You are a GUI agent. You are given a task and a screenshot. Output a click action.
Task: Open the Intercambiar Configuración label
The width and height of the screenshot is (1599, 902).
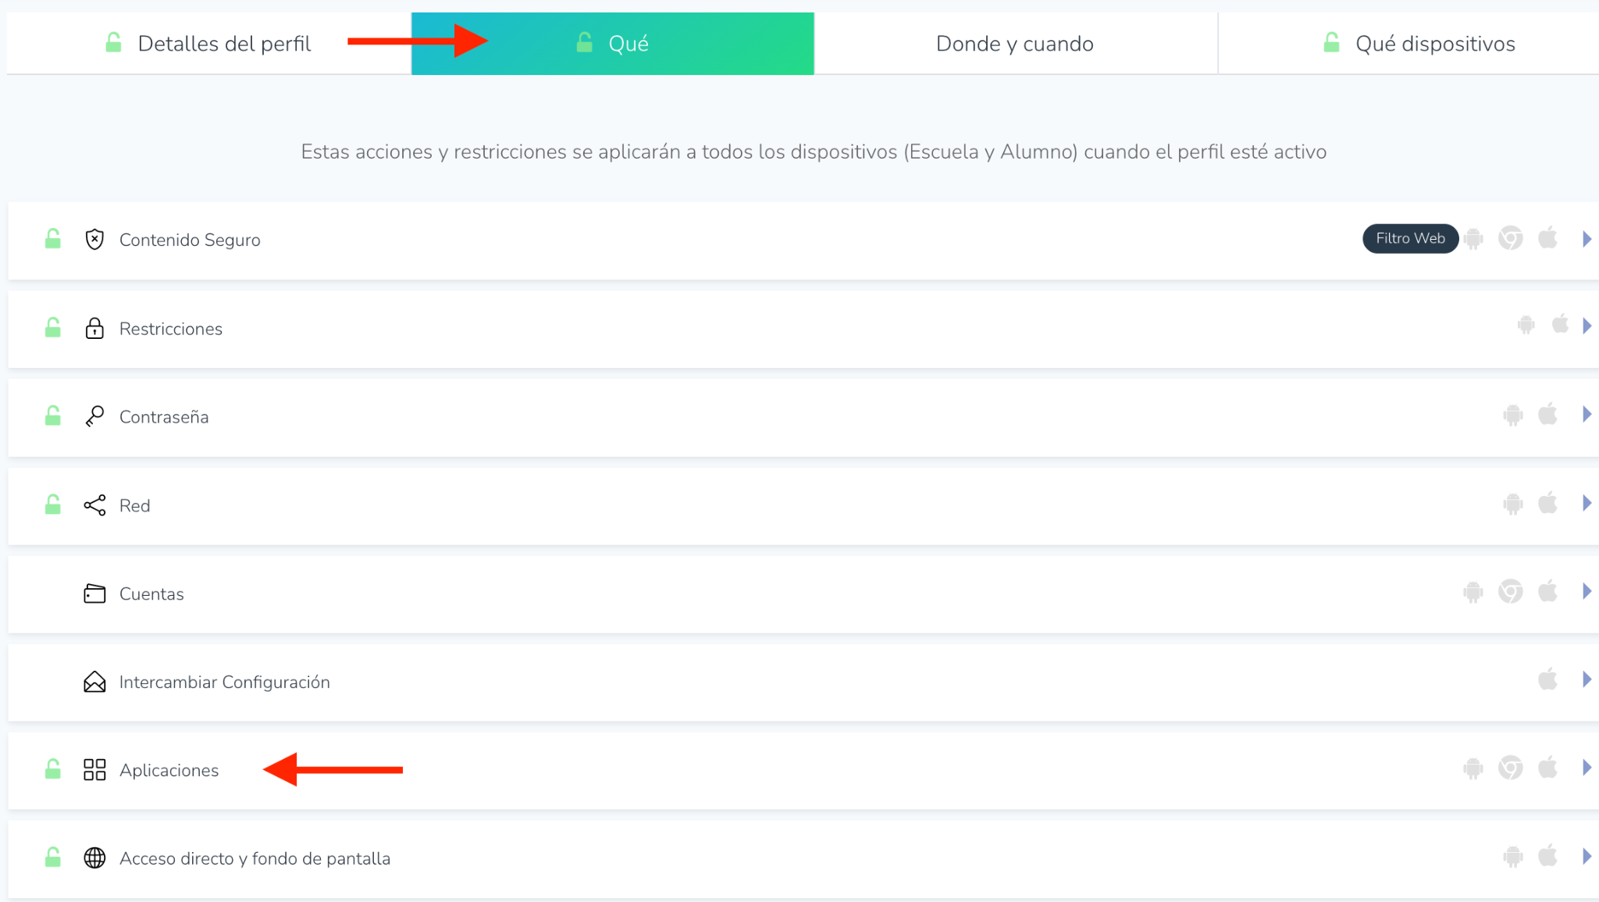(x=224, y=682)
